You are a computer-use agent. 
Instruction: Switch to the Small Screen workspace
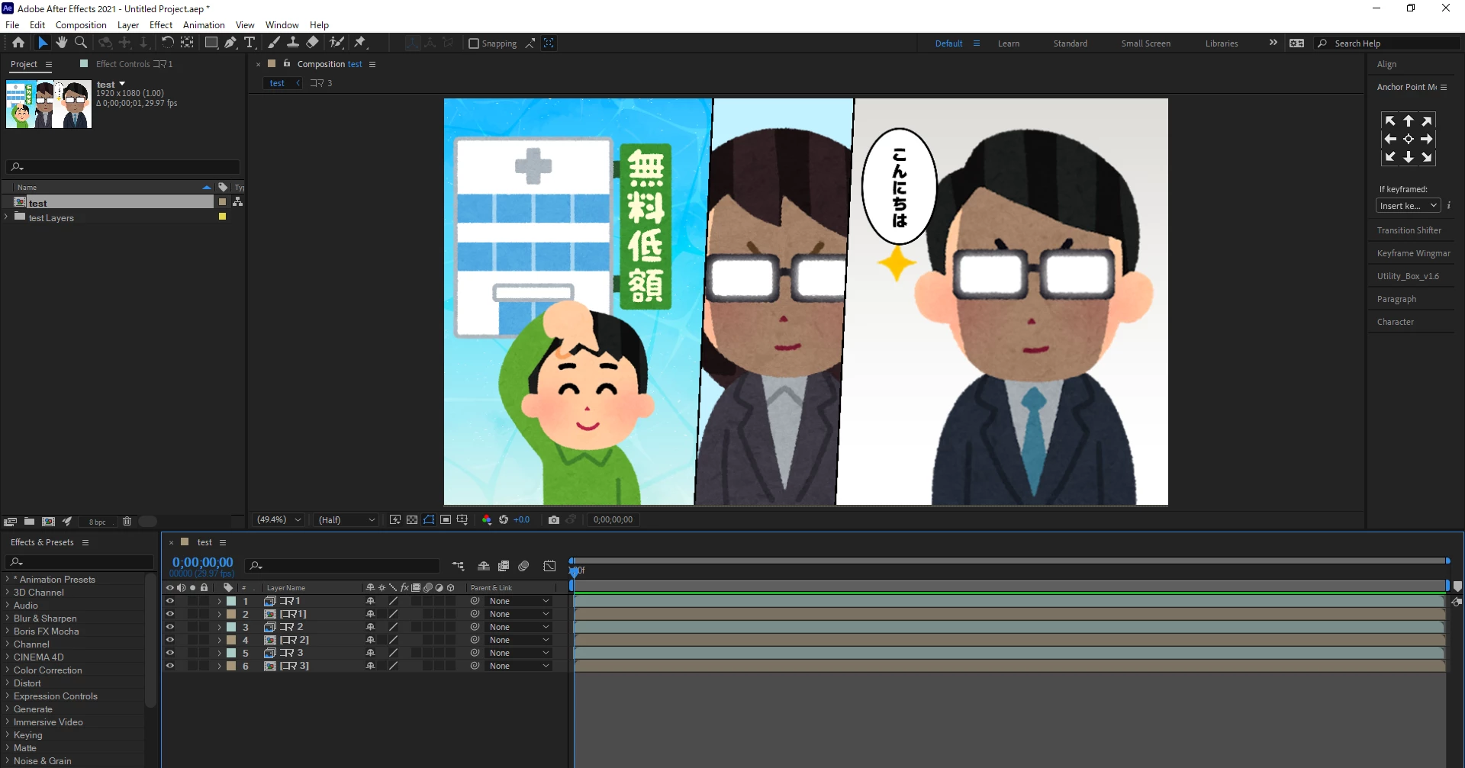click(1145, 43)
